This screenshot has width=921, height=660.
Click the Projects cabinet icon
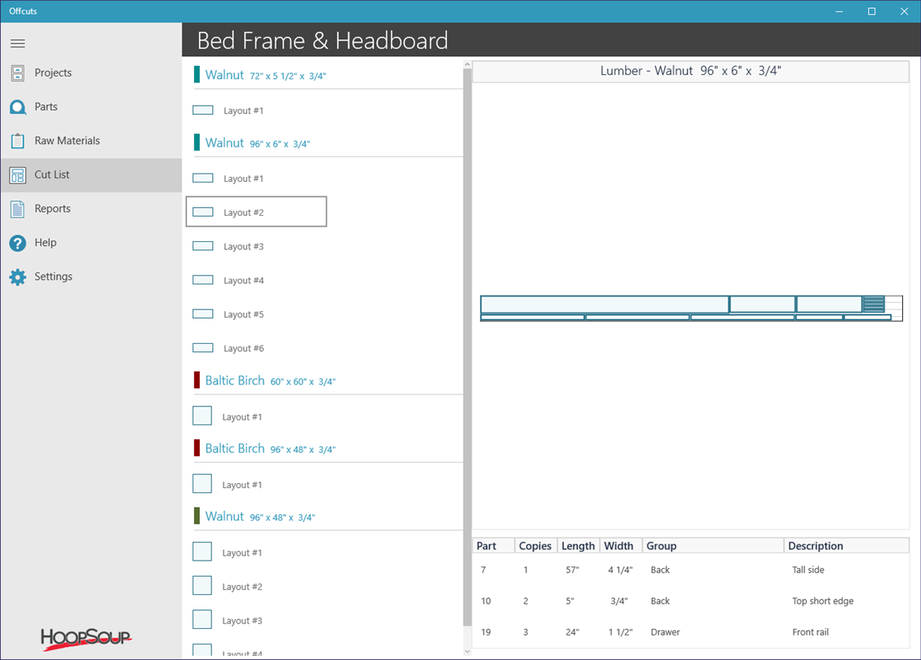(18, 73)
